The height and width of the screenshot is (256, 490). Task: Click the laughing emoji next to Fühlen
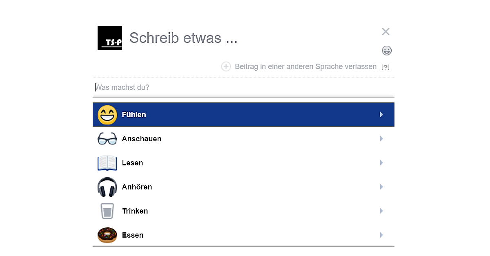(107, 115)
